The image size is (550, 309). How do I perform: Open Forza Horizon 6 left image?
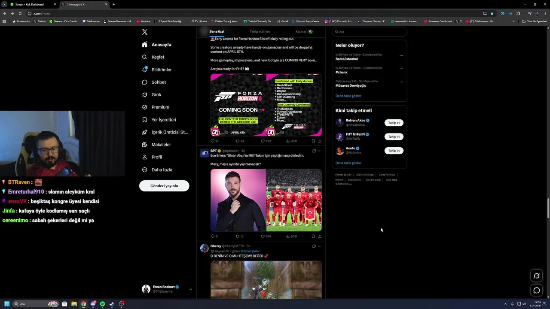click(238, 105)
